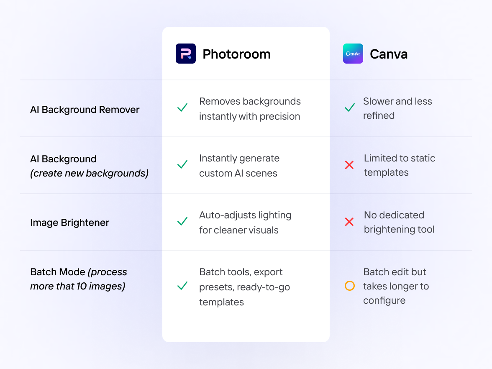Select the Canva column heading
The height and width of the screenshot is (369, 492).
[389, 54]
